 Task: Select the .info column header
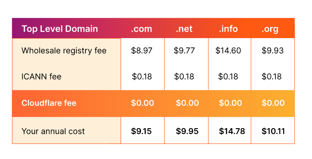click(x=228, y=29)
